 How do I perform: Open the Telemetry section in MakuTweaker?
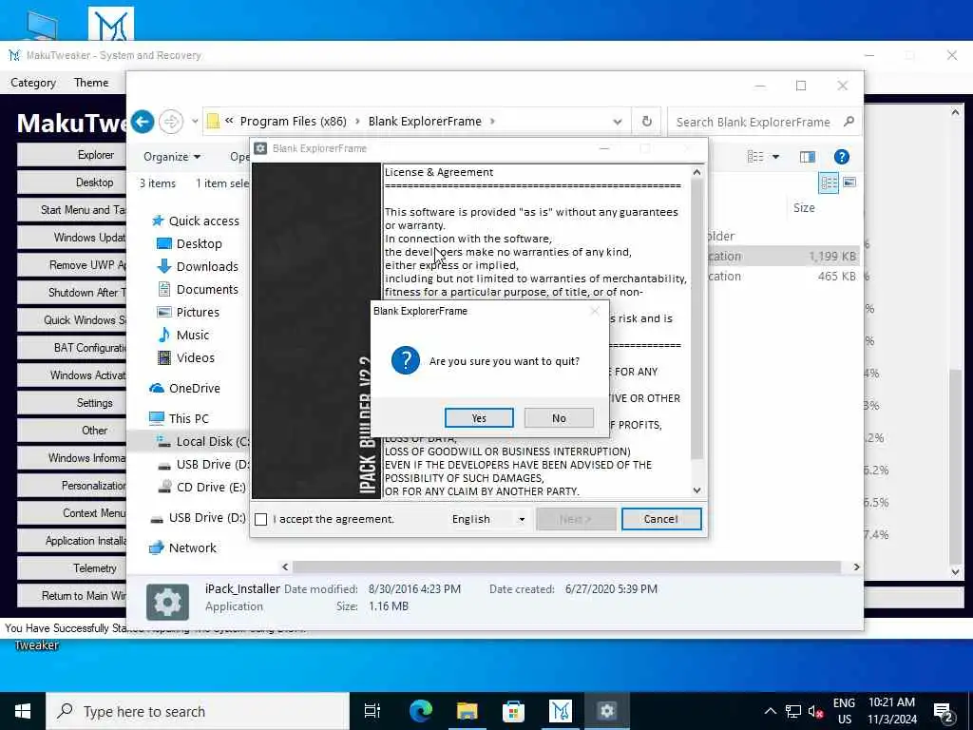(71, 568)
